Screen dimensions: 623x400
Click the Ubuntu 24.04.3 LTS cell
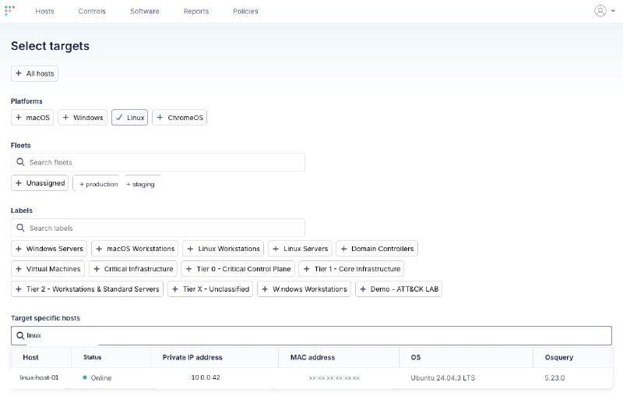click(x=442, y=377)
